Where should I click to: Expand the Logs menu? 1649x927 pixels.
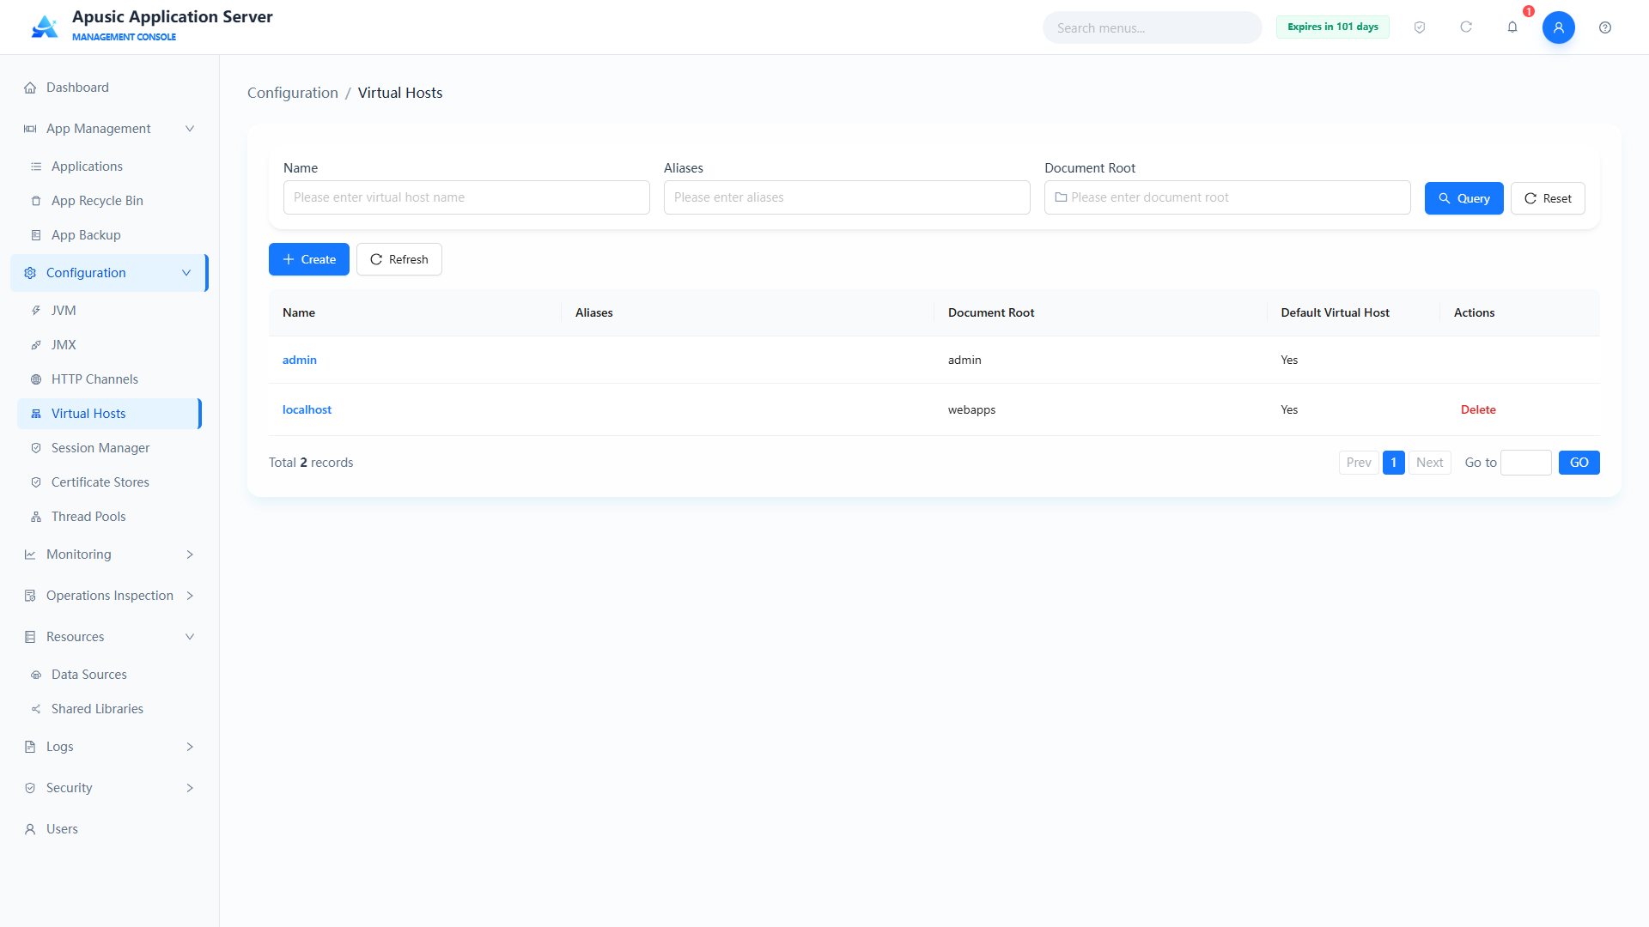point(190,747)
